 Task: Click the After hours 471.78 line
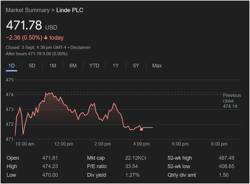(37, 54)
